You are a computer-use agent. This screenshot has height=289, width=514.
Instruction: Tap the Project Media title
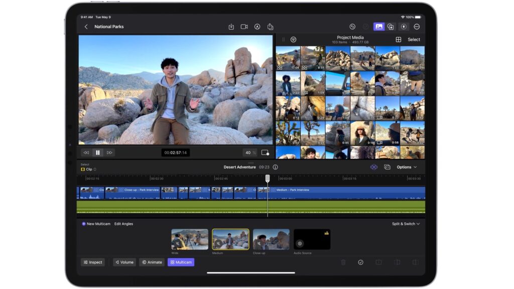point(350,37)
